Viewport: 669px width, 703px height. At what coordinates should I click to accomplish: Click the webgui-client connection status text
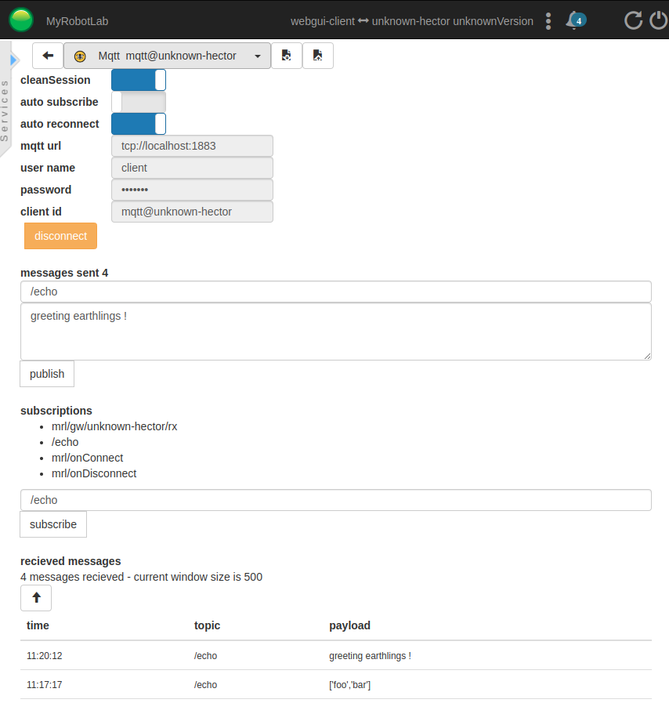(412, 21)
